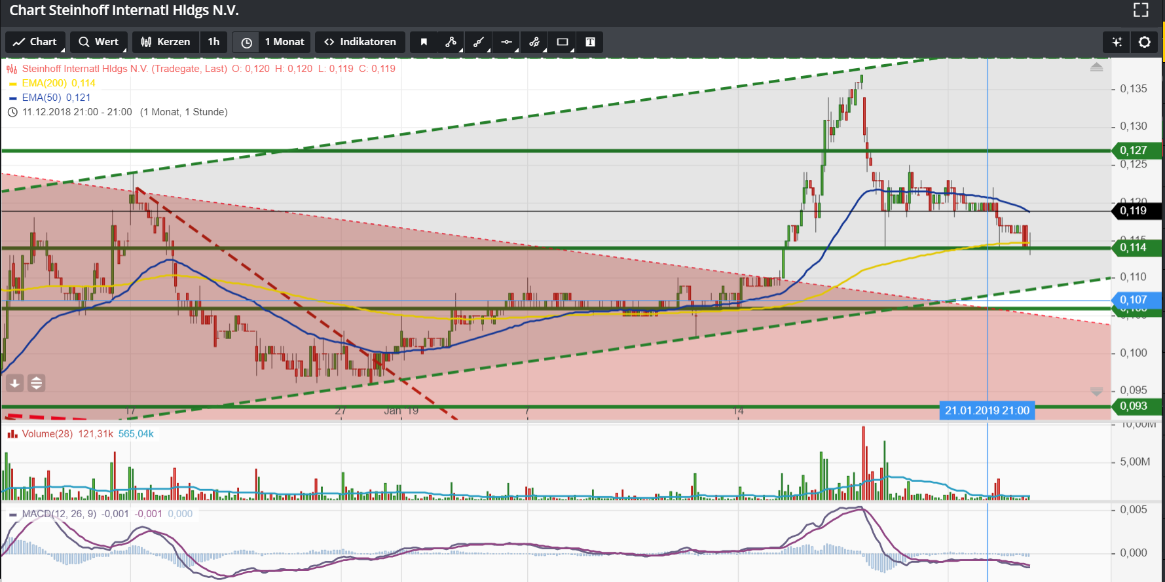Change the 1h interval setting
1165x582 pixels.
point(213,42)
